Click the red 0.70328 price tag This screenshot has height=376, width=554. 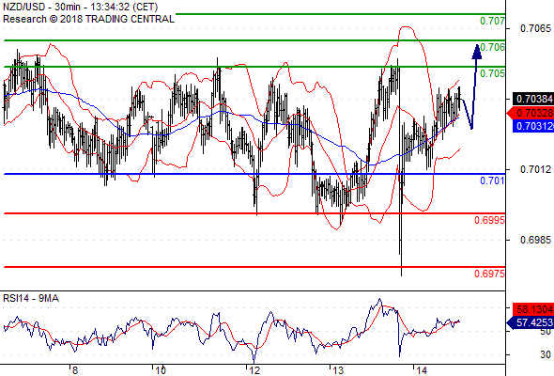[531, 113]
